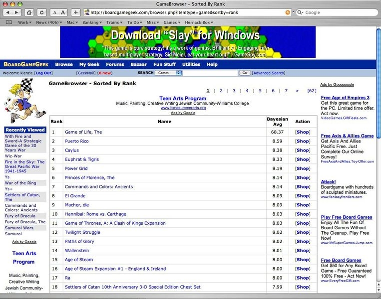381x299 pixels.
Task: Open War of the Ring recently viewed
Action: (20, 183)
